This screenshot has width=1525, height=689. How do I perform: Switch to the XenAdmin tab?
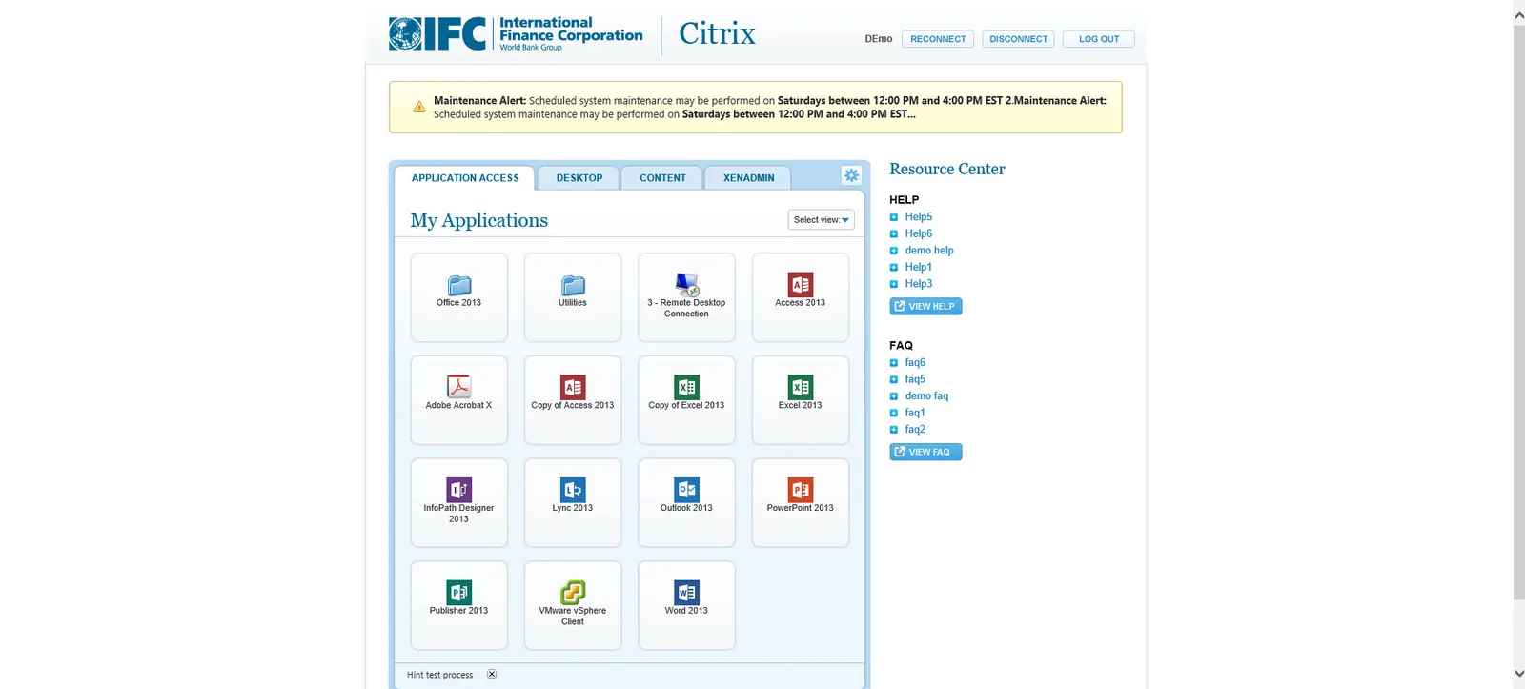point(748,178)
